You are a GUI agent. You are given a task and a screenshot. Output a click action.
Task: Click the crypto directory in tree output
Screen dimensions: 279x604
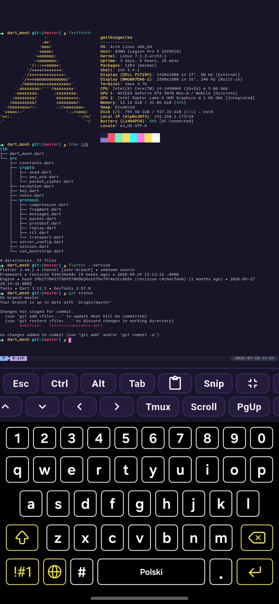27,167
